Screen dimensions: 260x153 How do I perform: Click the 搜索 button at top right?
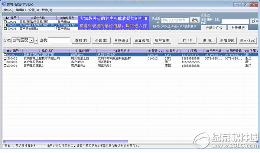click(x=255, y=21)
